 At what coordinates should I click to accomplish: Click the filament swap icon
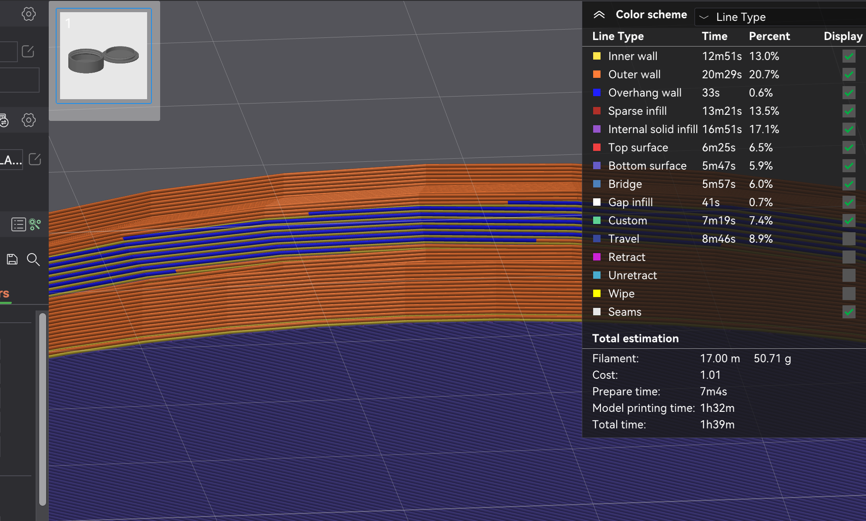(x=4, y=120)
